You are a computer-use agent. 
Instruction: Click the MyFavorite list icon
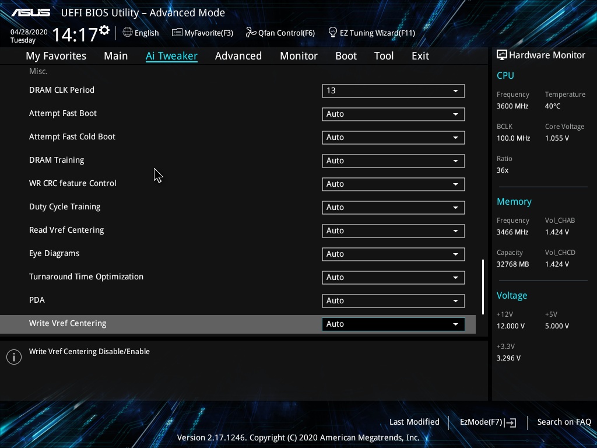(x=177, y=33)
